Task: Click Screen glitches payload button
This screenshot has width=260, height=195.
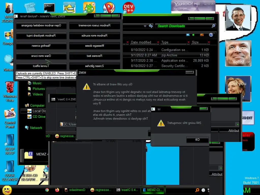Action: [94, 66]
